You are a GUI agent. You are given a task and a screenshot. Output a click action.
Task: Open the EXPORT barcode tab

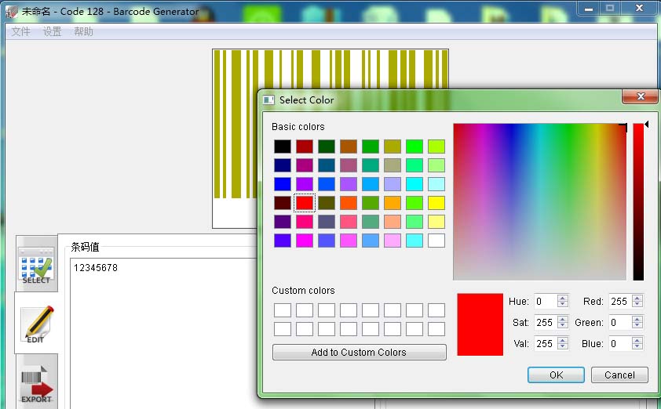point(36,382)
